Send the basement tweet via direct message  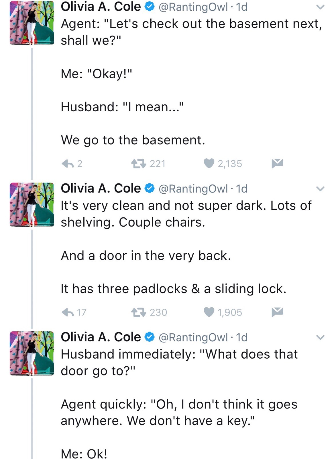(x=277, y=163)
